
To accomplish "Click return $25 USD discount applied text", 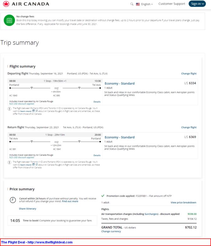I will pos(22,157).
